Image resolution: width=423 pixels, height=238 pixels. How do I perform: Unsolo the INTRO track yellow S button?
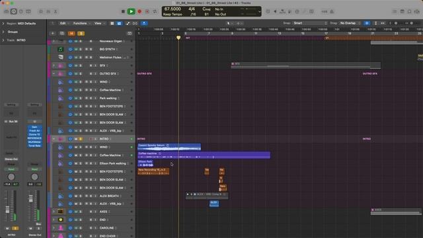pyautogui.click(x=81, y=139)
